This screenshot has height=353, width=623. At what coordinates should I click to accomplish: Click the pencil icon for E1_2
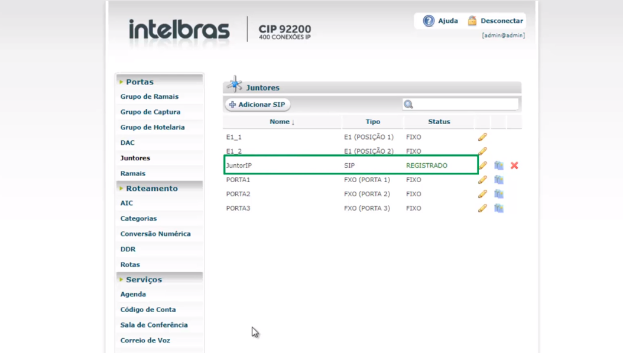[482, 151]
